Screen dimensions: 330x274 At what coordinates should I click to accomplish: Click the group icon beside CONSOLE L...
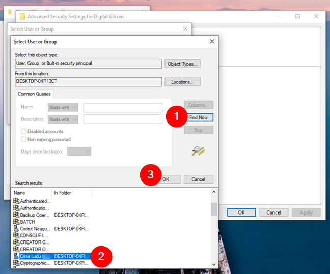click(16, 235)
